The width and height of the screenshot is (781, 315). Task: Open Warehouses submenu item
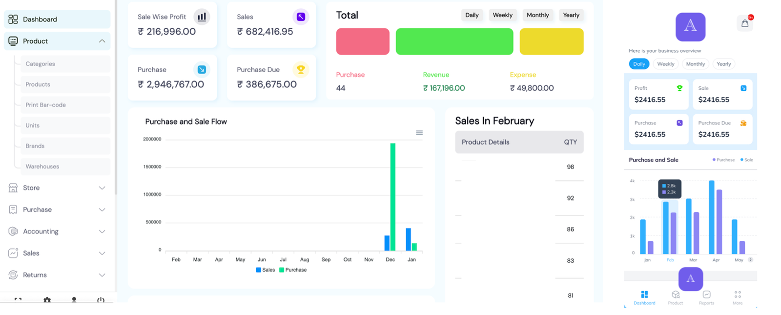point(65,166)
